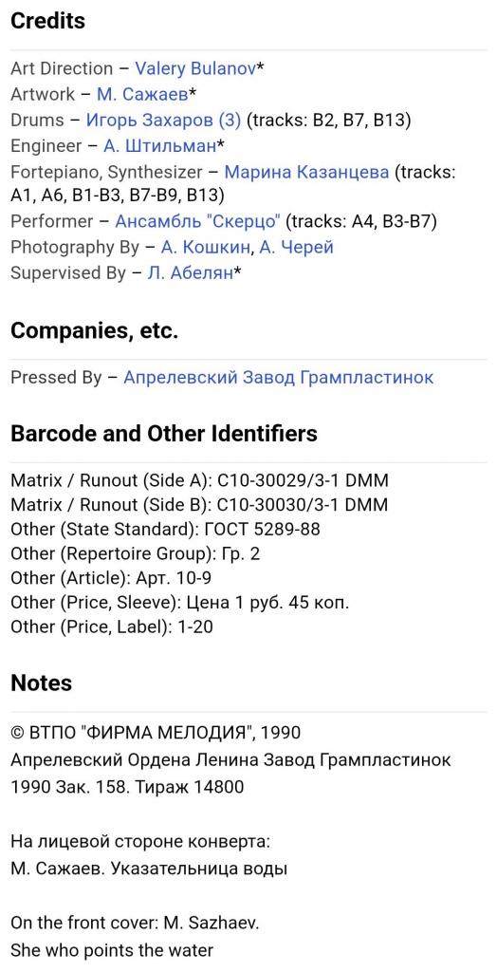
Task: Open photographer А. Кошкин link
Action: 206,248
